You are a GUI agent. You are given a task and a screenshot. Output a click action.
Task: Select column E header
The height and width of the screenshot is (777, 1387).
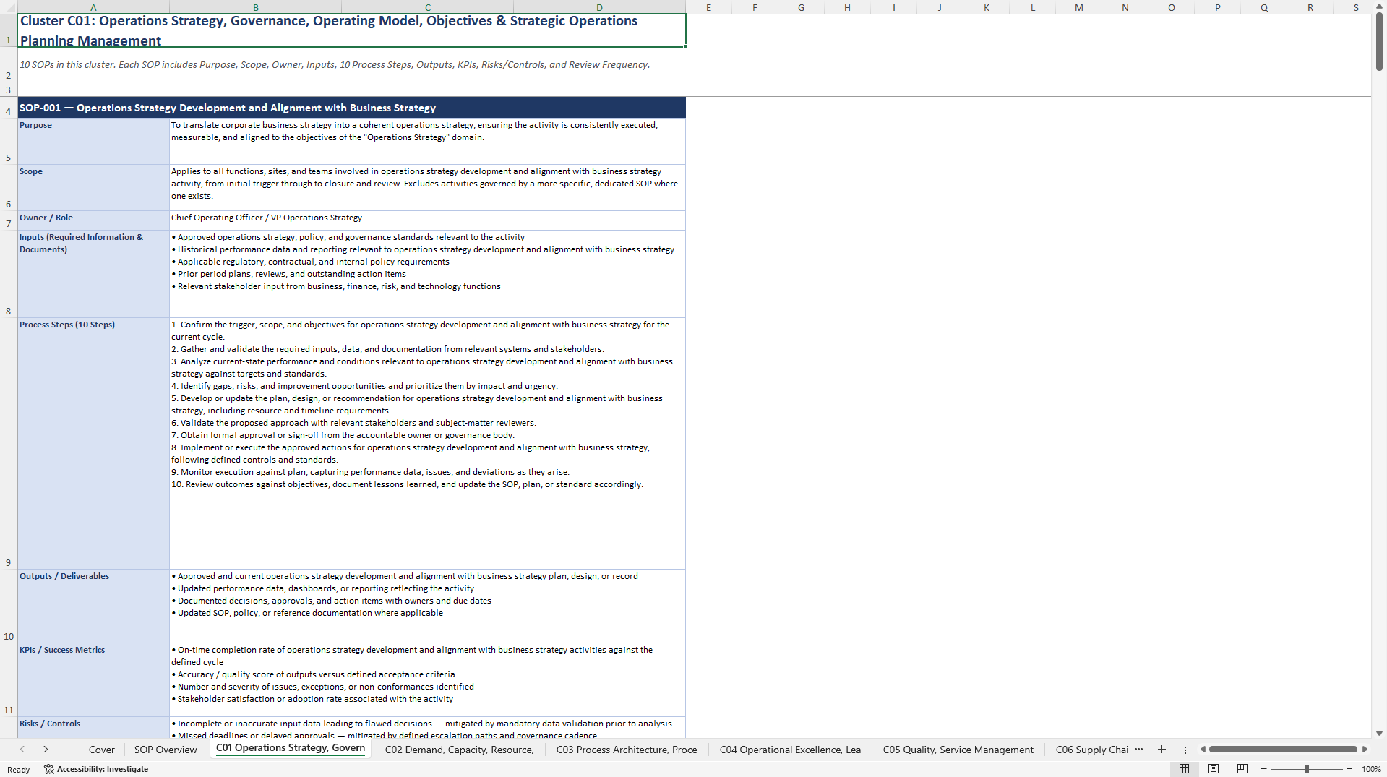click(x=708, y=7)
